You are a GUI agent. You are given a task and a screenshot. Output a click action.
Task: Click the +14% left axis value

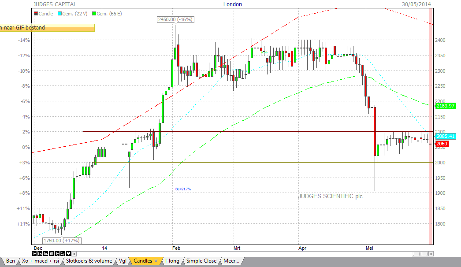[x=23, y=224]
